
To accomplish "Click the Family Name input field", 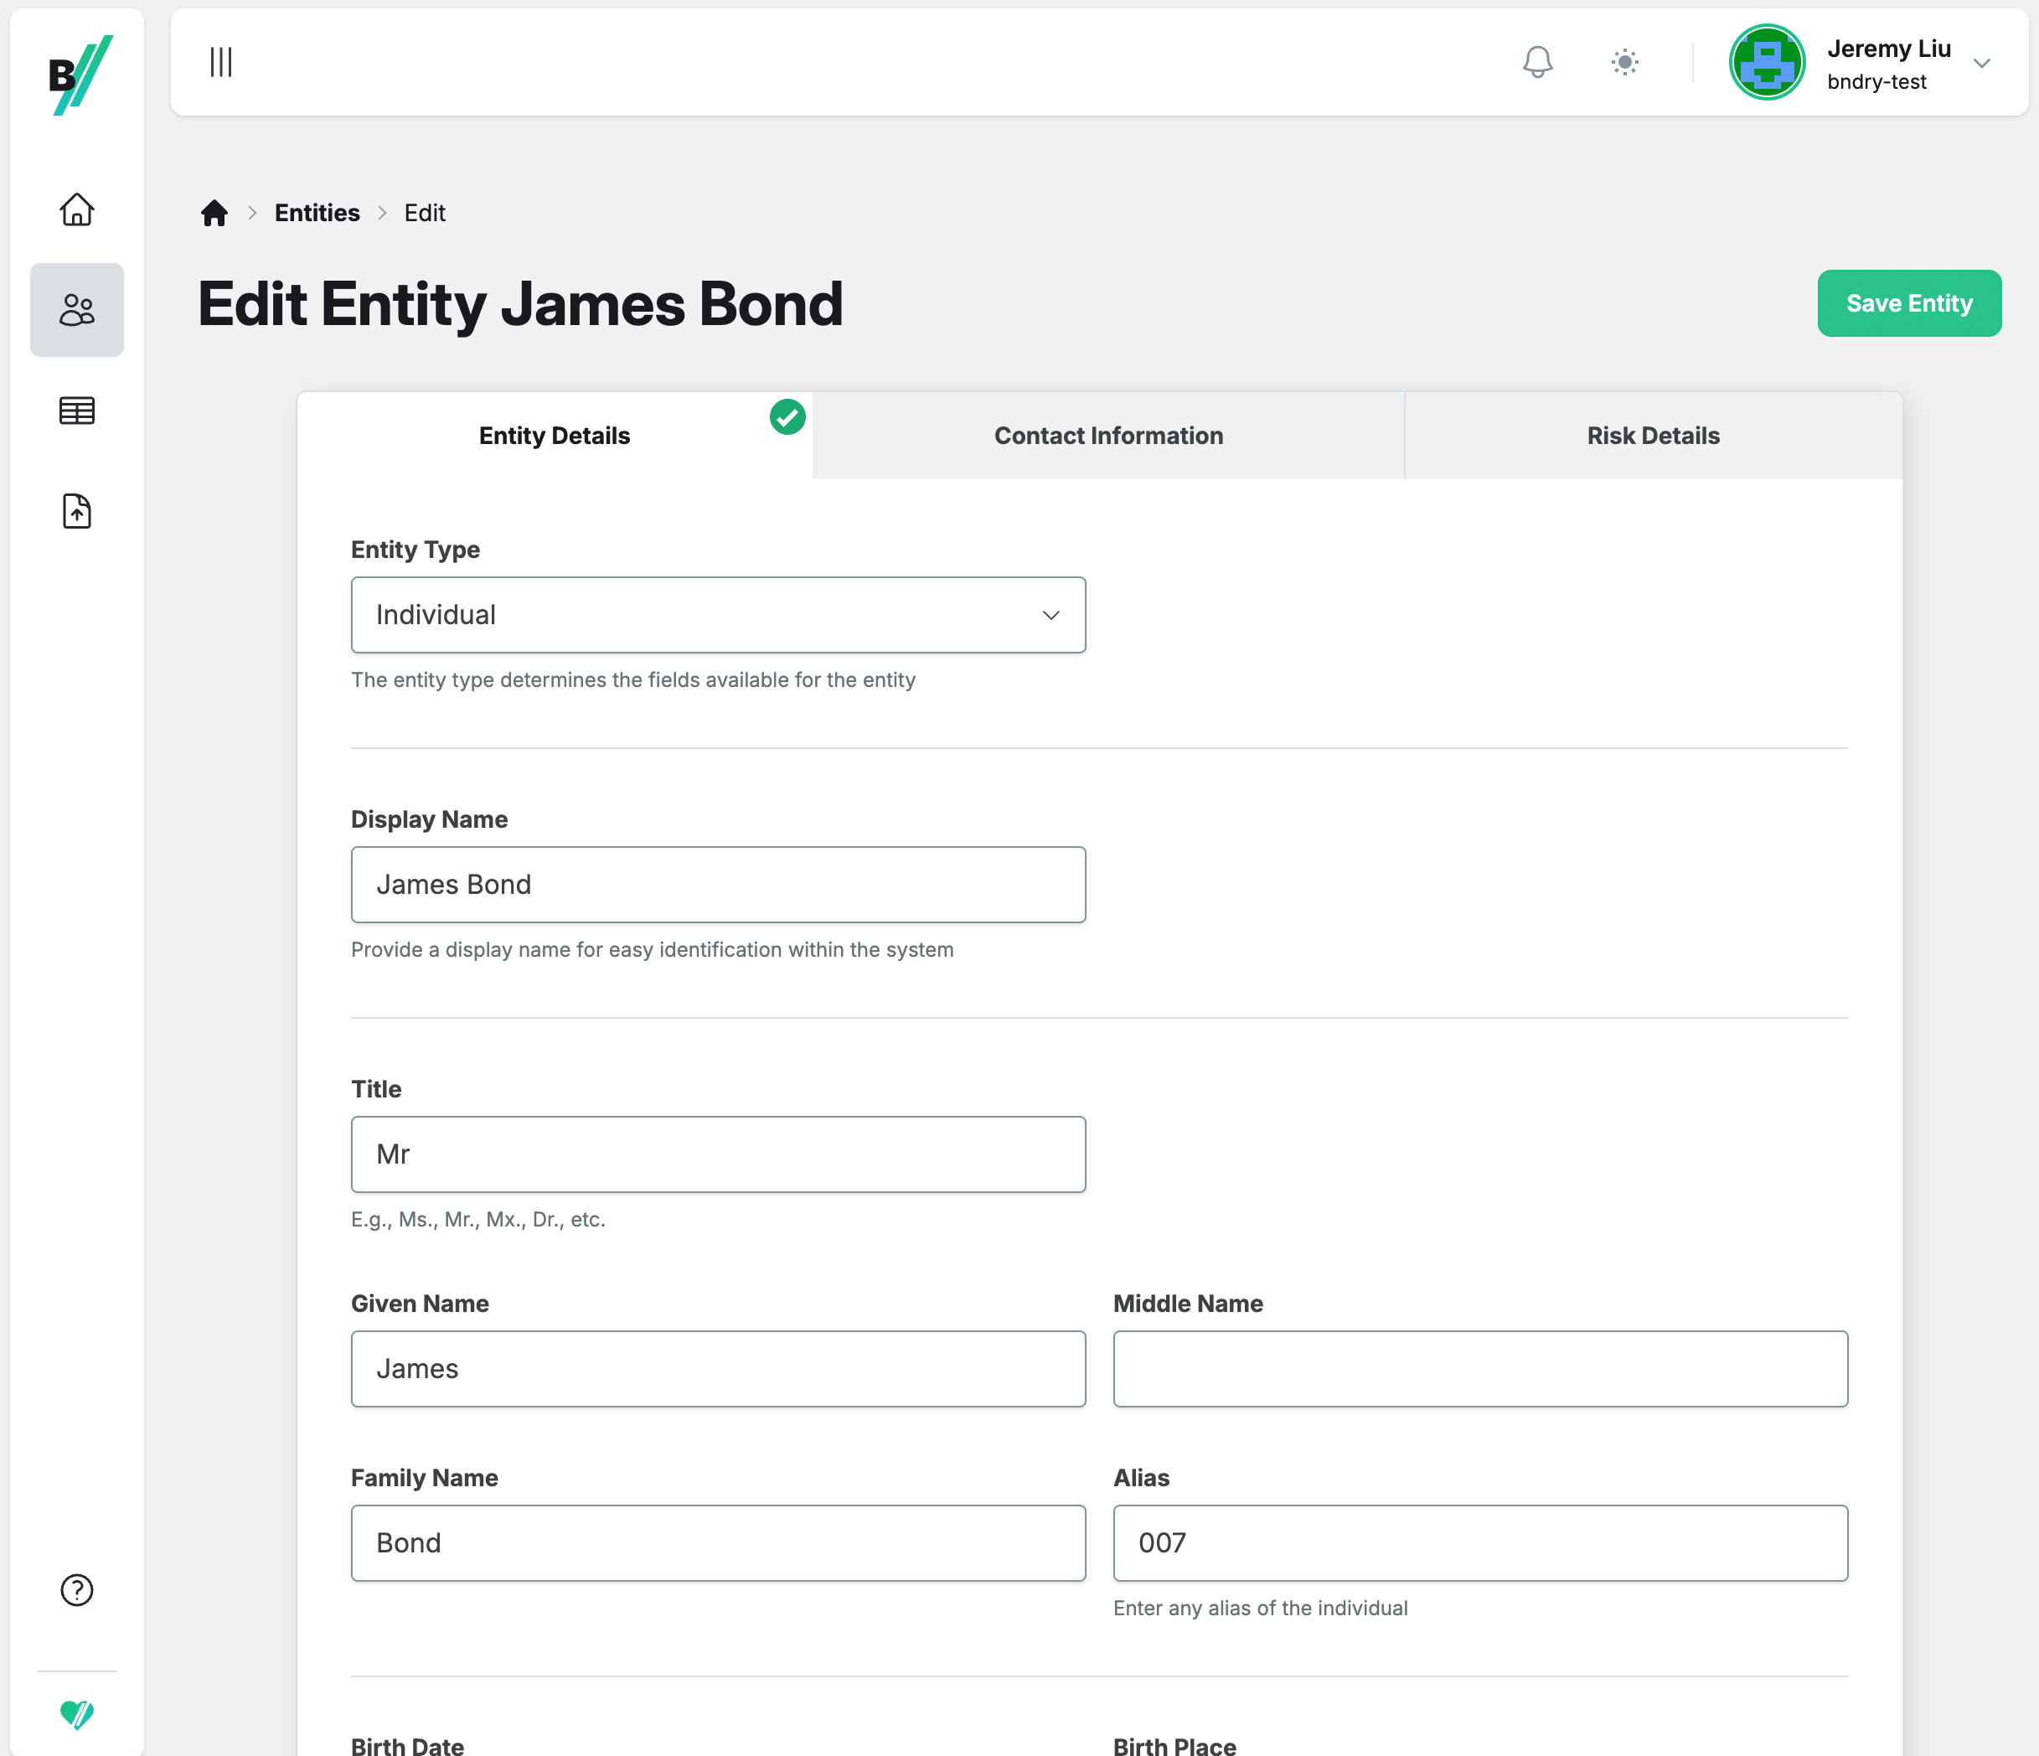I will 719,1542.
